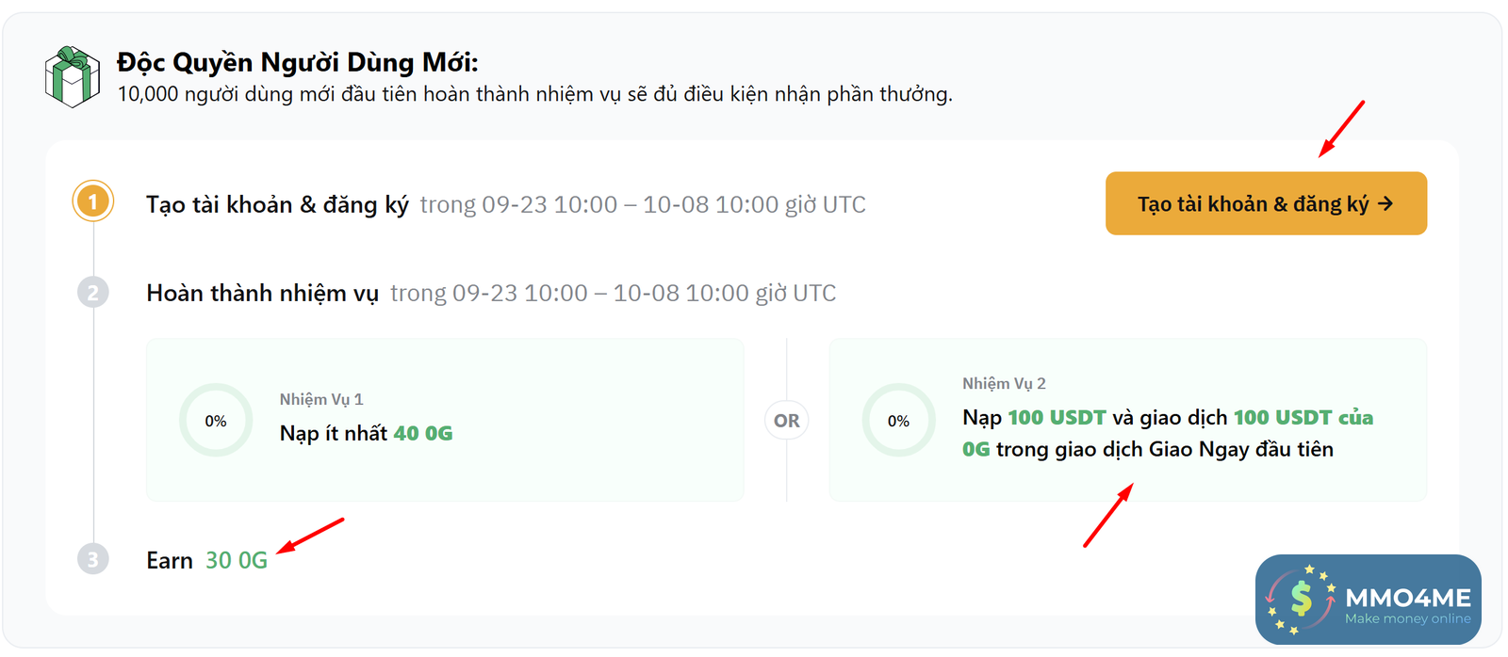Click the "Nạp 100 USDT" task description
1508x657 pixels.
(1167, 433)
